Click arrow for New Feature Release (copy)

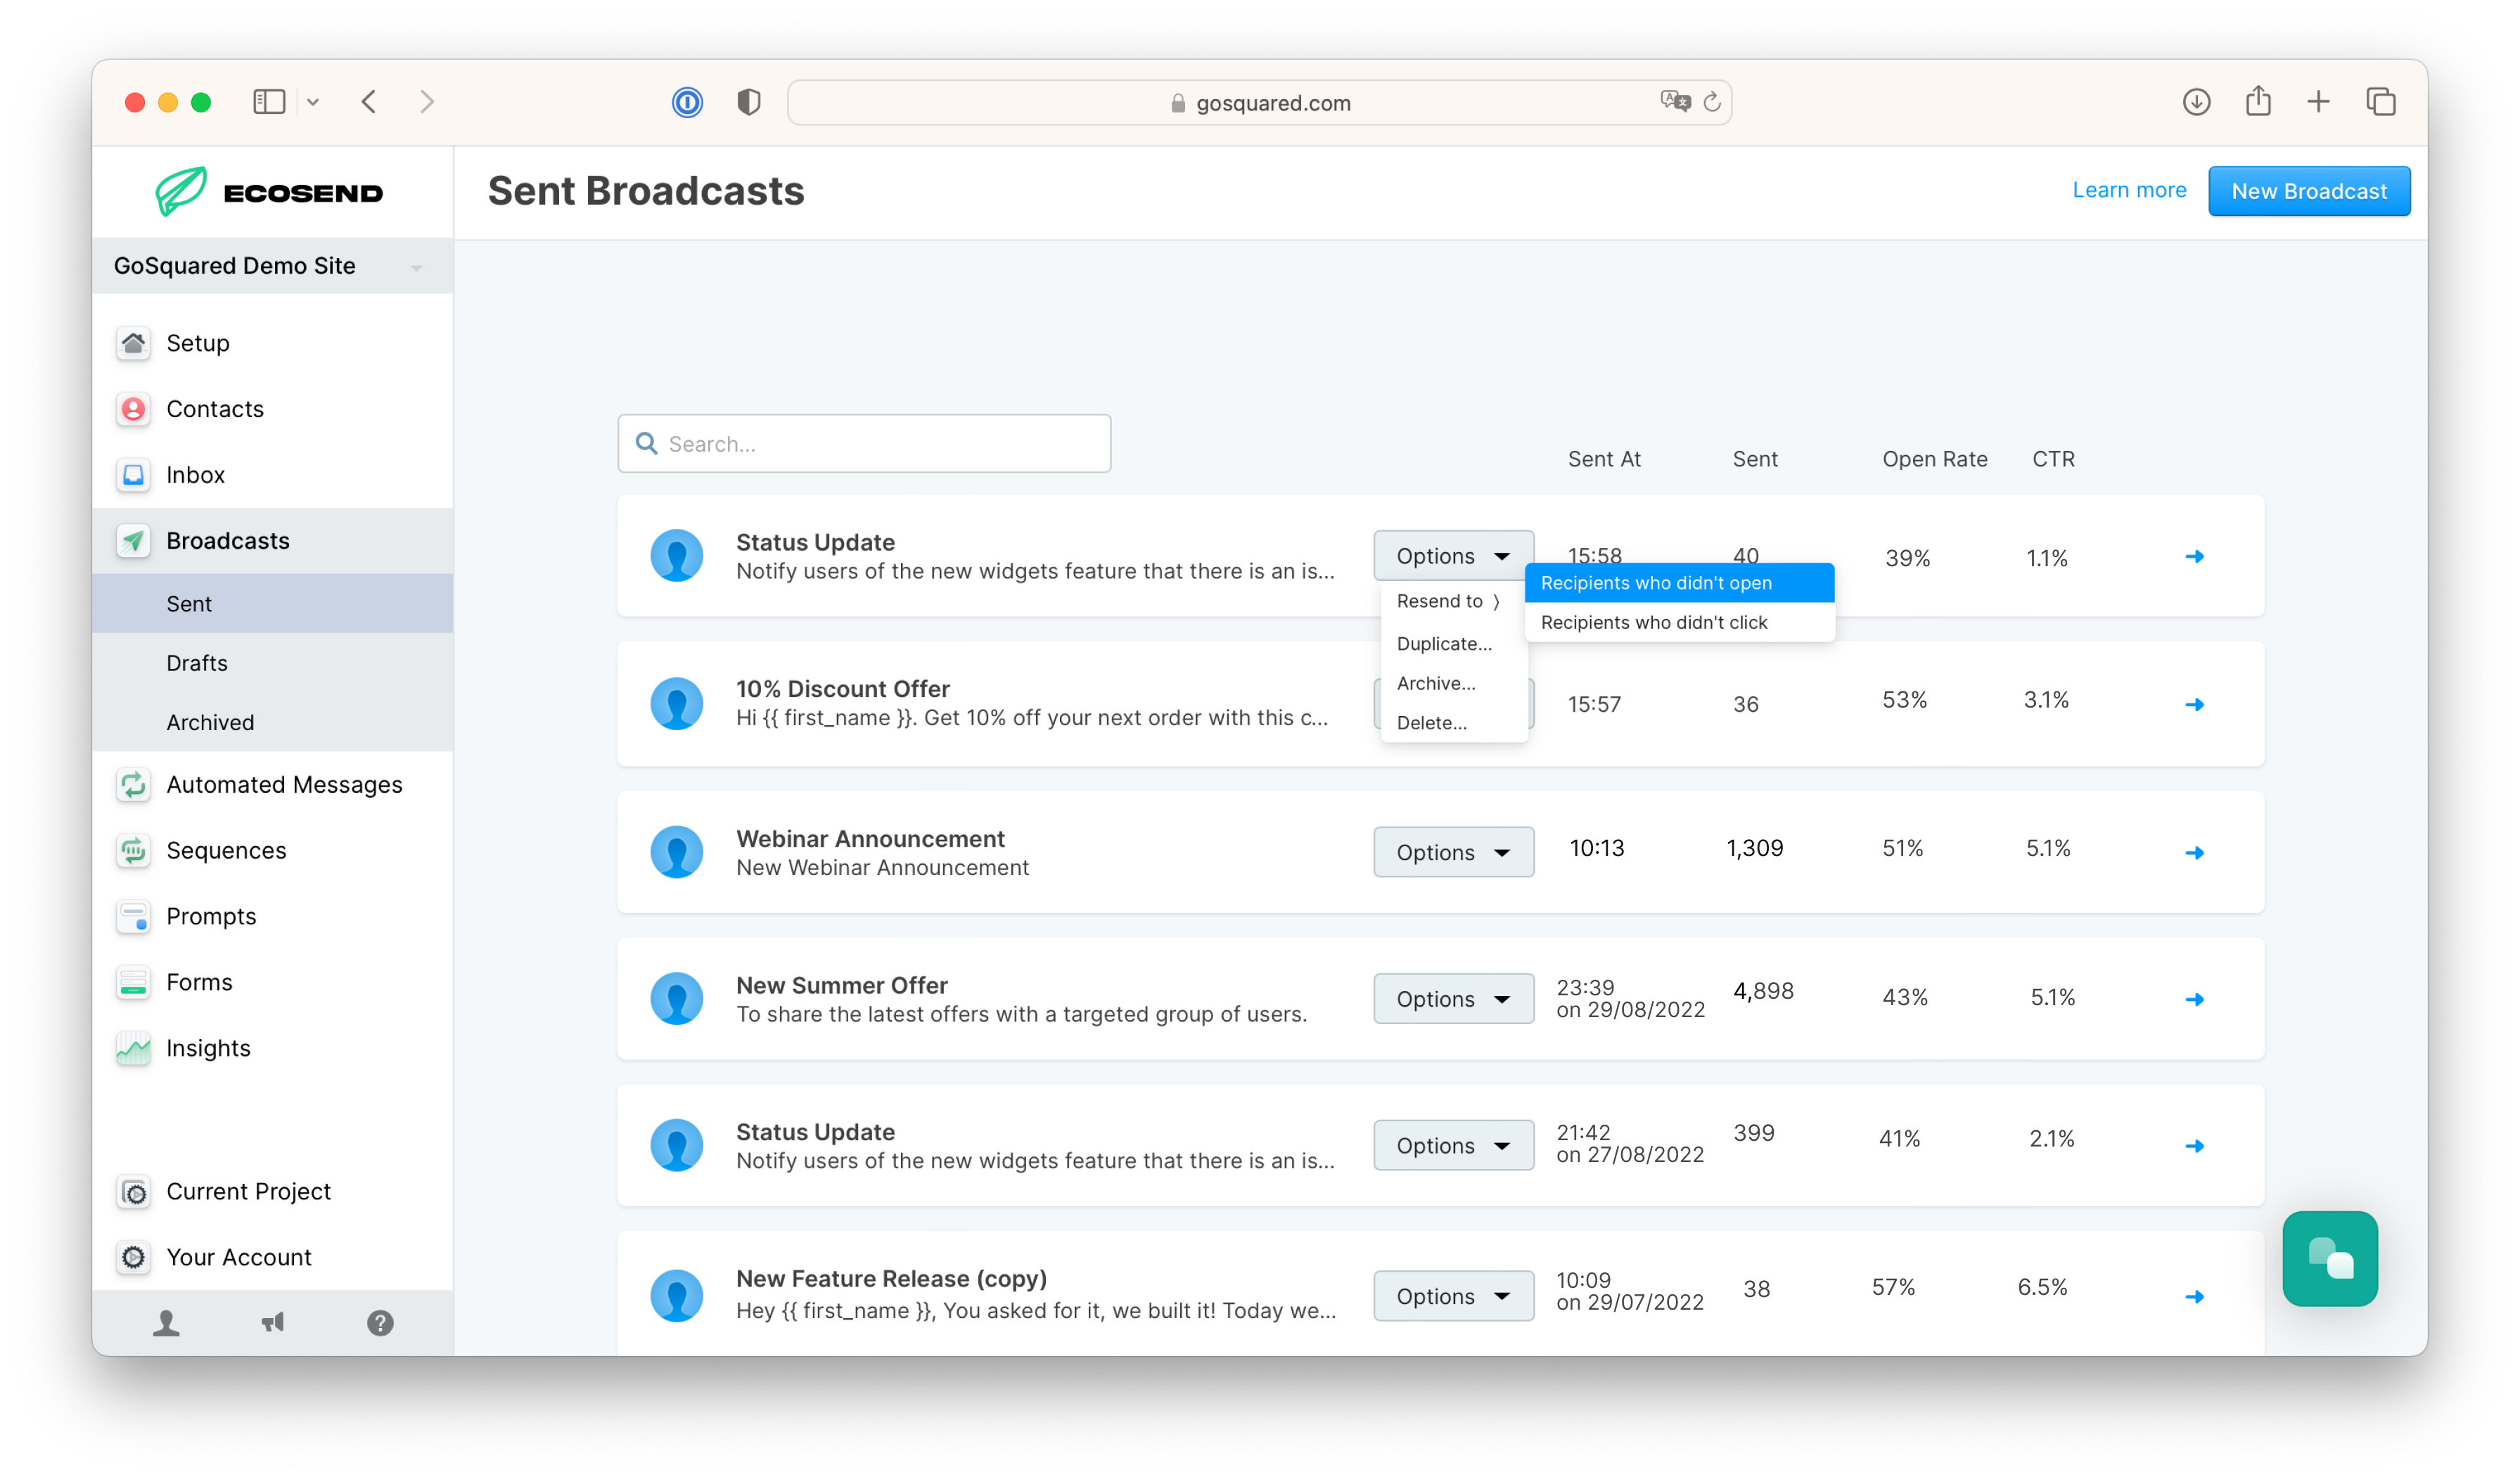click(2194, 1297)
